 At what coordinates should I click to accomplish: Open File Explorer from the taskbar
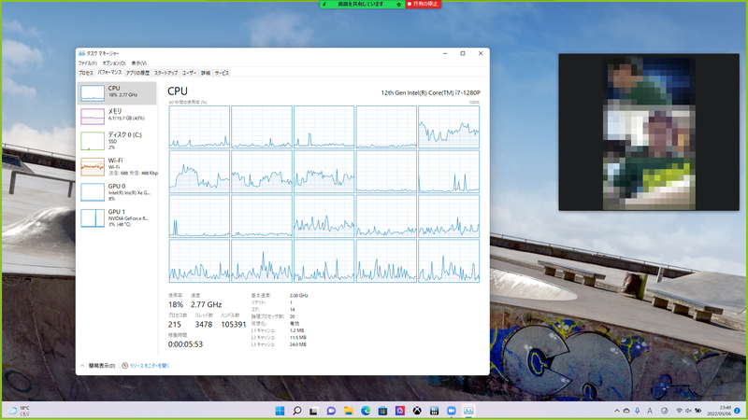point(348,411)
